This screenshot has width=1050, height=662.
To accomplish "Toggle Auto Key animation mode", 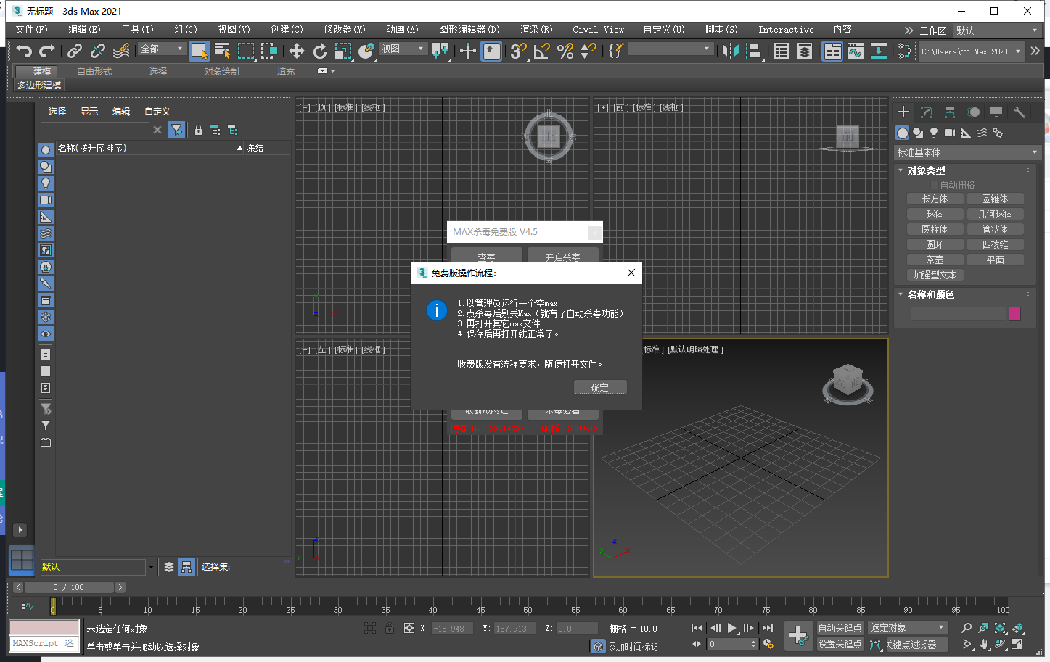I will point(840,628).
